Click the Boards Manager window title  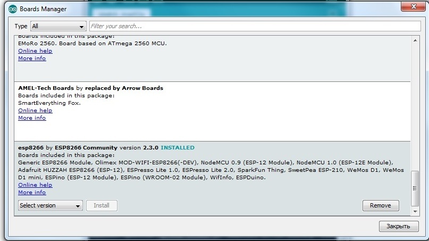43,9
